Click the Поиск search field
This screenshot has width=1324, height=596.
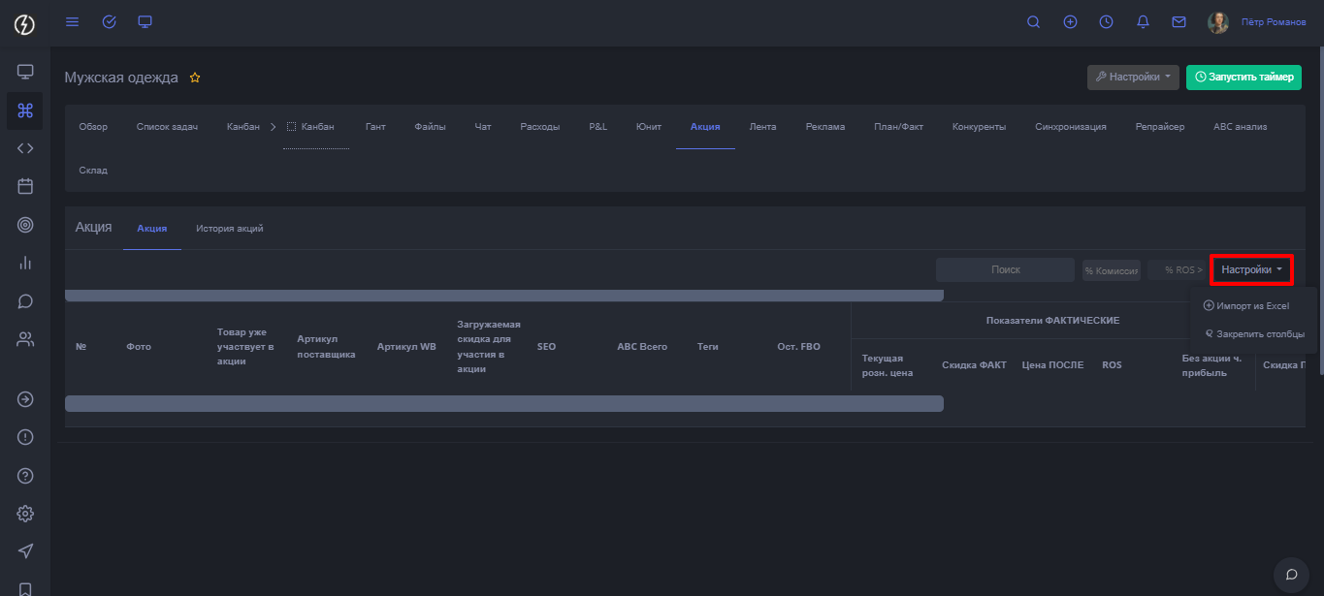tap(1005, 270)
